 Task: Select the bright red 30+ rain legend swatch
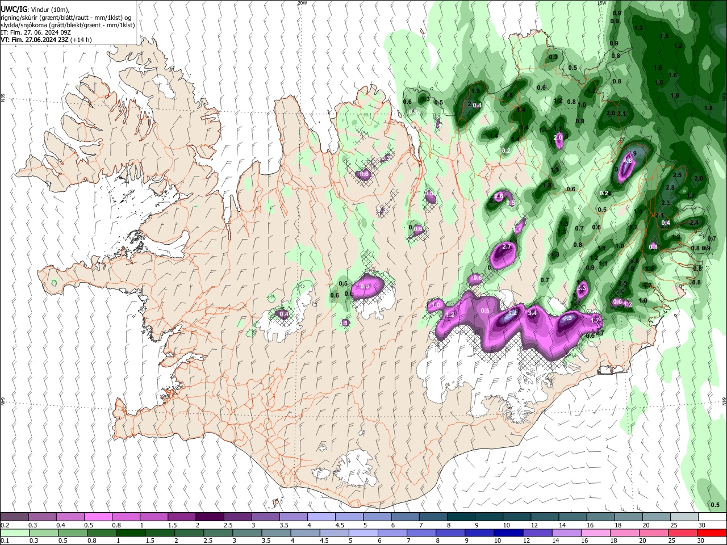pos(711,533)
